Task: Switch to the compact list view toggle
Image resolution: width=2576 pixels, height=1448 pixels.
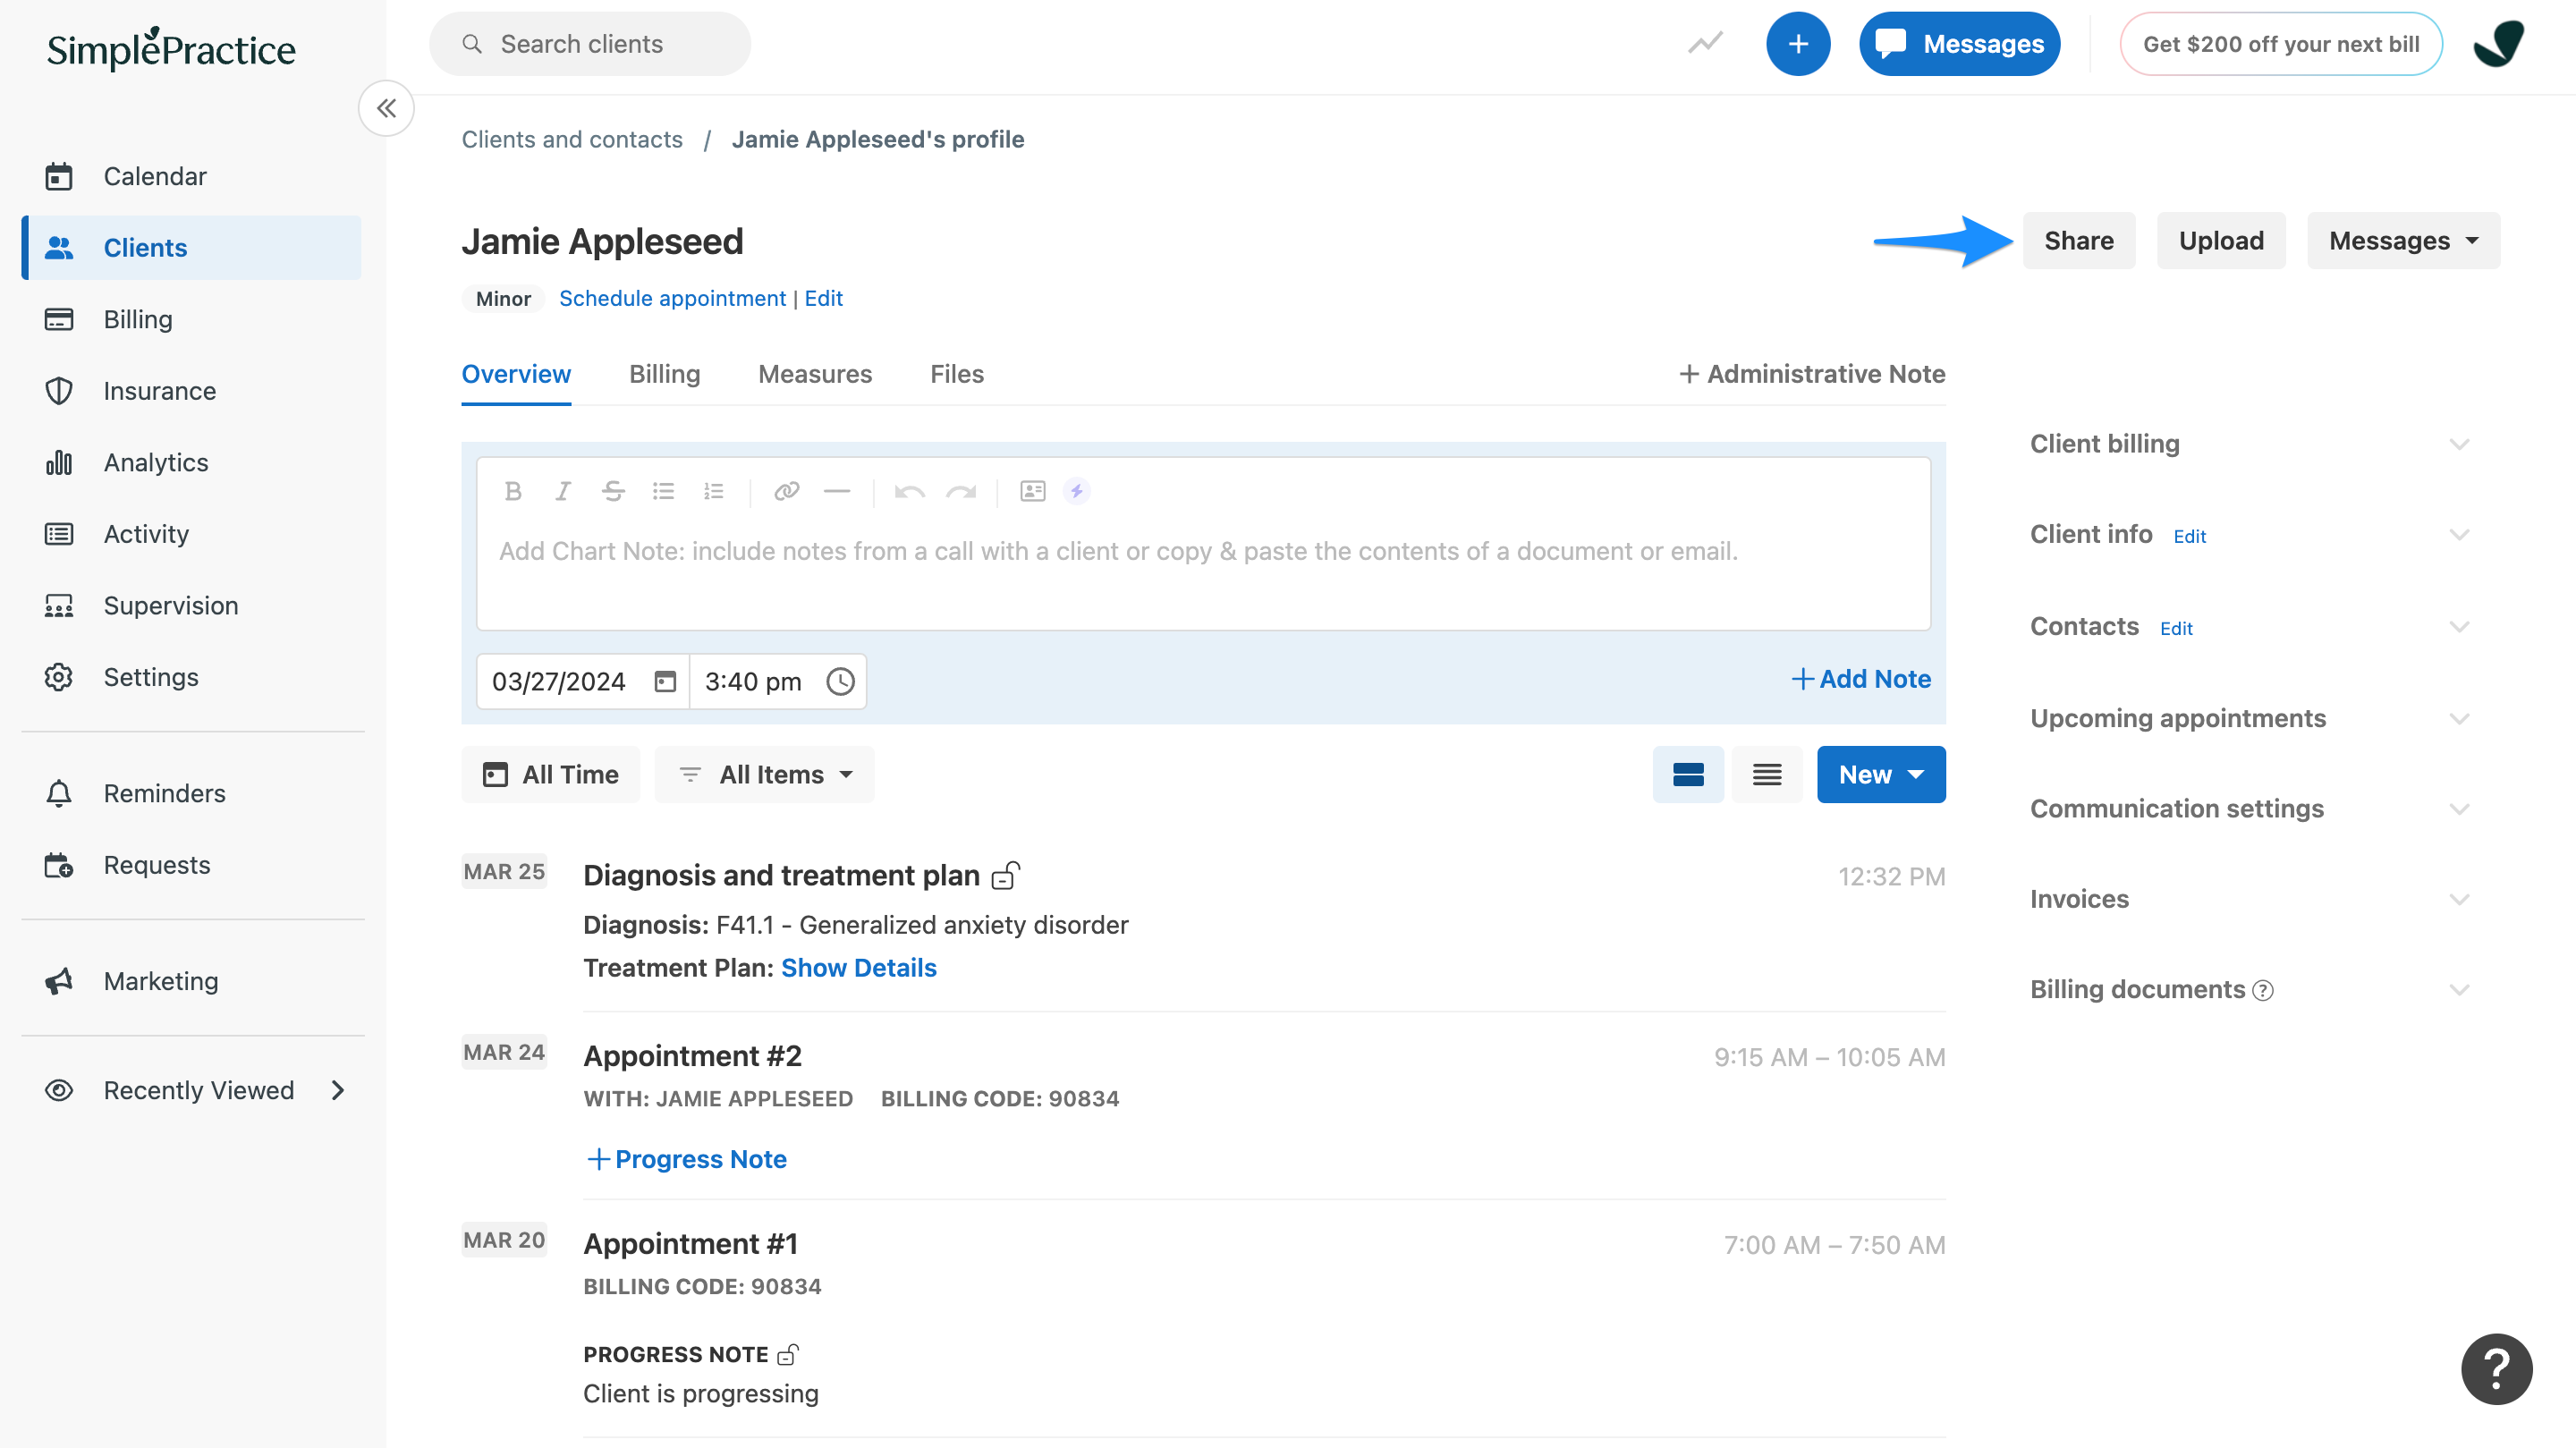Action: point(1766,775)
